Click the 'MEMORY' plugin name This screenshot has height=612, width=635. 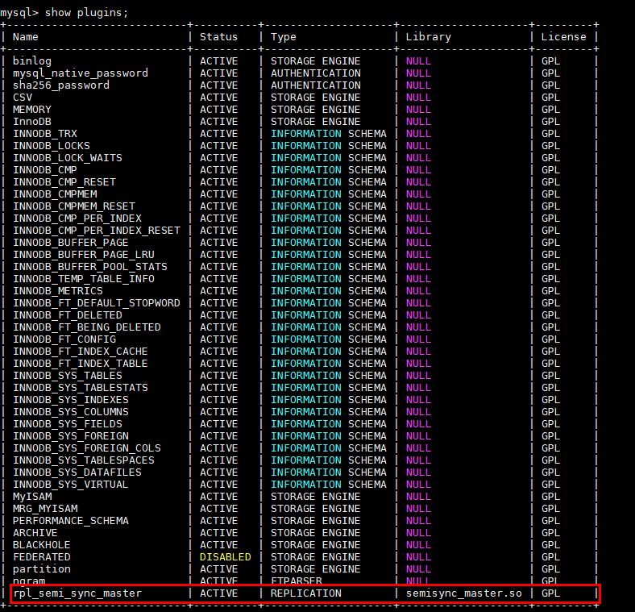(32, 110)
